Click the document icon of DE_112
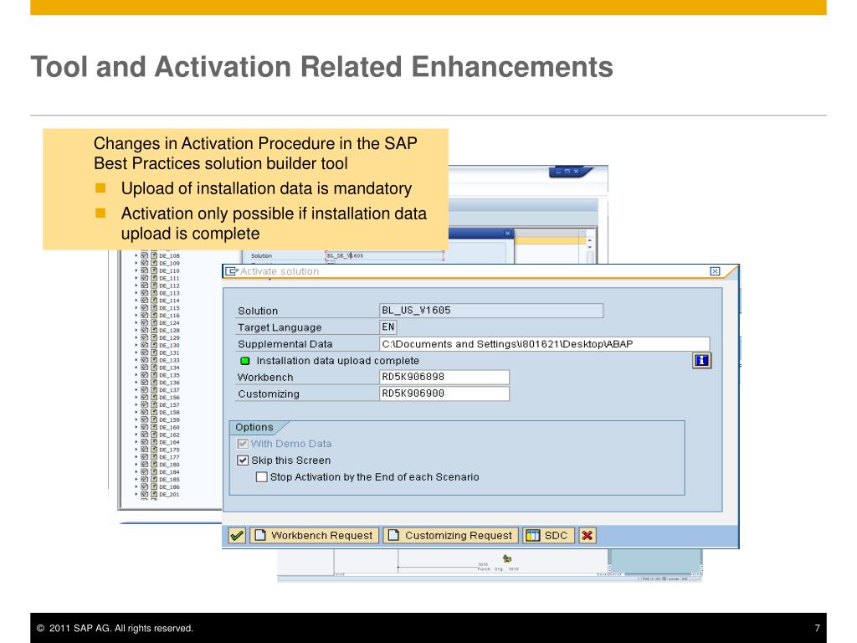 (154, 285)
